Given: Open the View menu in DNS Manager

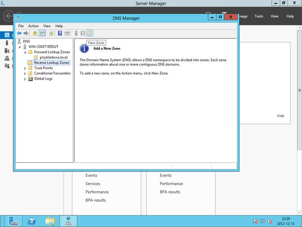Looking at the screenshot, I should tap(47, 26).
